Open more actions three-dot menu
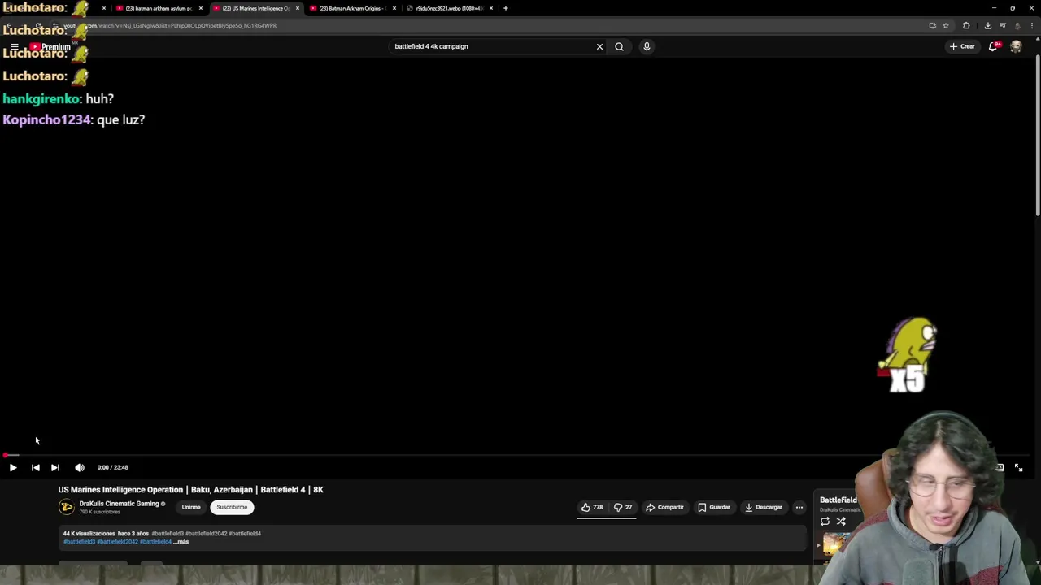This screenshot has height=585, width=1041. click(799, 507)
